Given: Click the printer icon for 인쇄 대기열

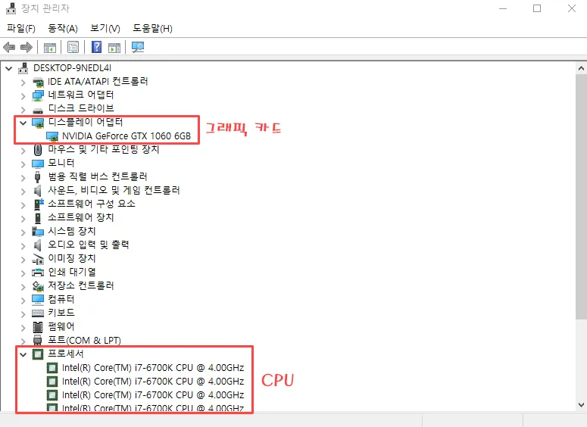Looking at the screenshot, I should (38, 273).
